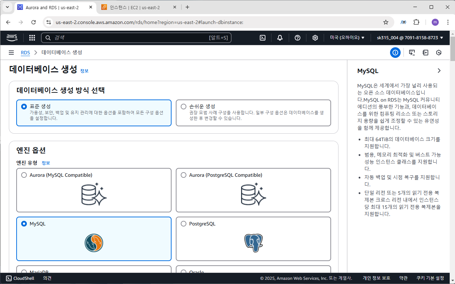Click the 데이터베이스 생성 방식 선택 heading

coord(61,90)
